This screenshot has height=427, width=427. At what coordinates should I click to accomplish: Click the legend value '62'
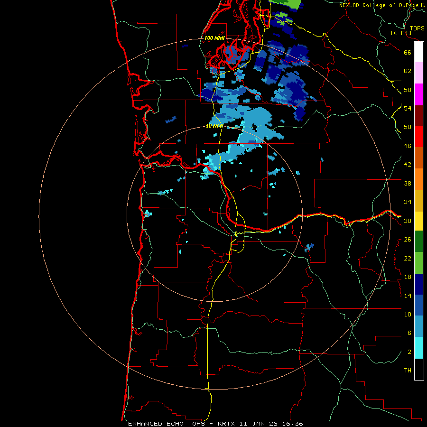pyautogui.click(x=408, y=71)
